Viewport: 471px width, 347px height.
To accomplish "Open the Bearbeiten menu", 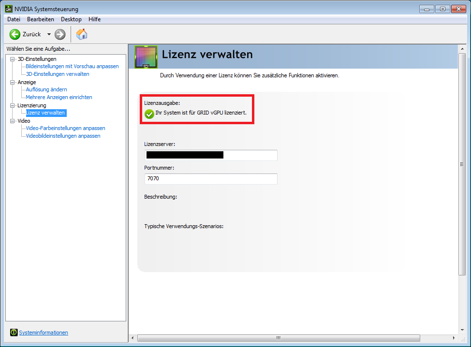I will pos(41,19).
